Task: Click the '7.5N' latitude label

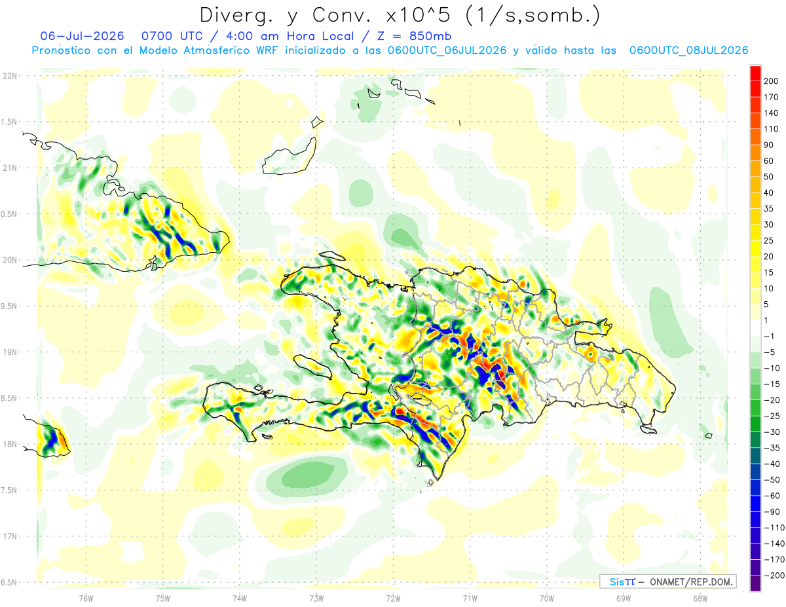Action: click(x=10, y=490)
